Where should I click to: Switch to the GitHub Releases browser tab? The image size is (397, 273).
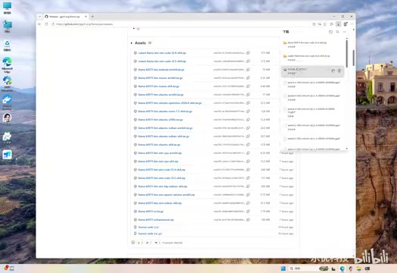pyautogui.click(x=66, y=17)
